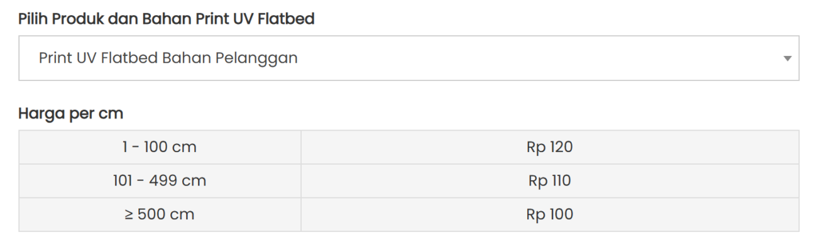Viewport: 817px width, 252px height.
Task: Select the ≥ 500 cm range cell
Action: pyautogui.click(x=160, y=214)
